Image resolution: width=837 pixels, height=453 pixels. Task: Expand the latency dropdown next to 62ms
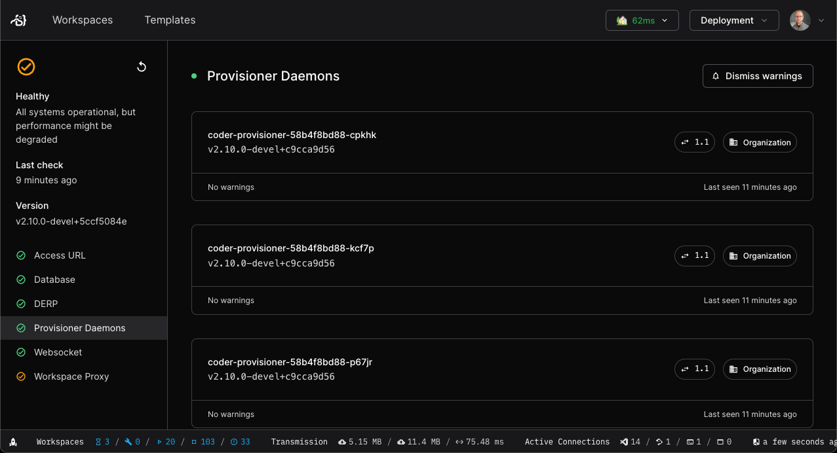click(664, 20)
